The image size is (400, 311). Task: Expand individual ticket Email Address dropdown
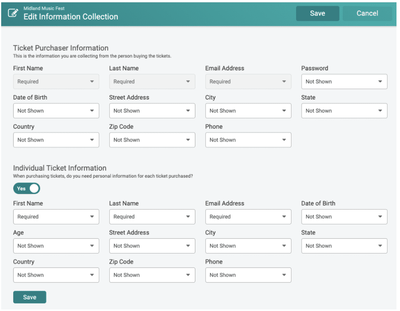248,217
